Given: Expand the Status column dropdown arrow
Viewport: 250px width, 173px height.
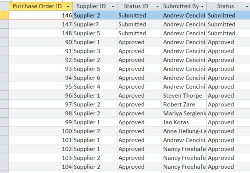Looking at the screenshot, I should click(246, 7).
